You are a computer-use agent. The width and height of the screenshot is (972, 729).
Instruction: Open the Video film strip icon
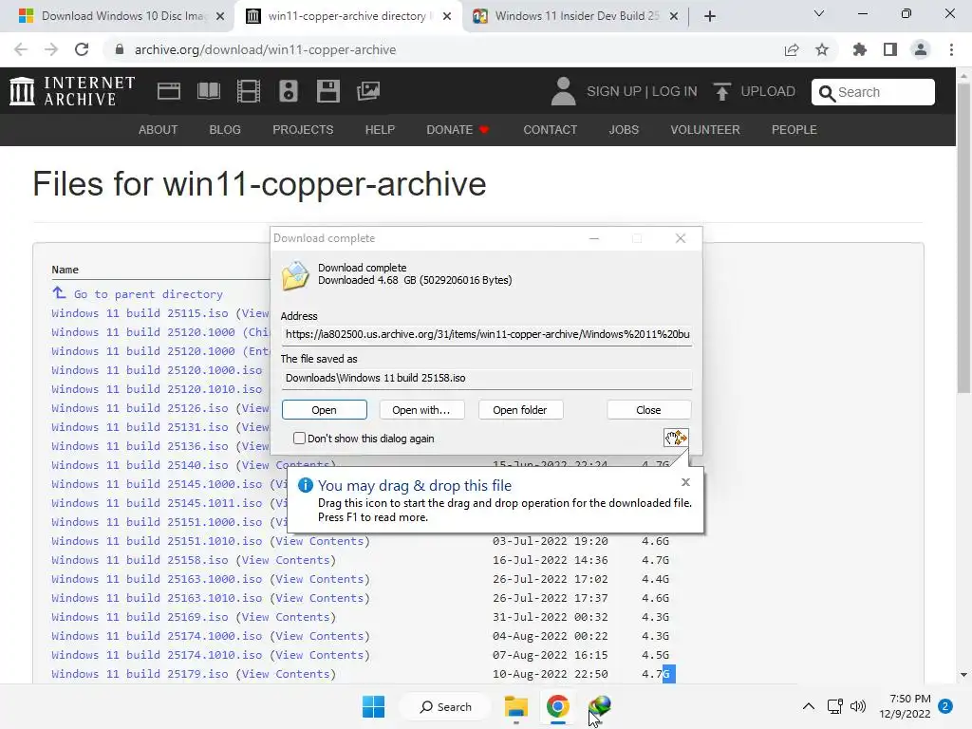pyautogui.click(x=249, y=91)
